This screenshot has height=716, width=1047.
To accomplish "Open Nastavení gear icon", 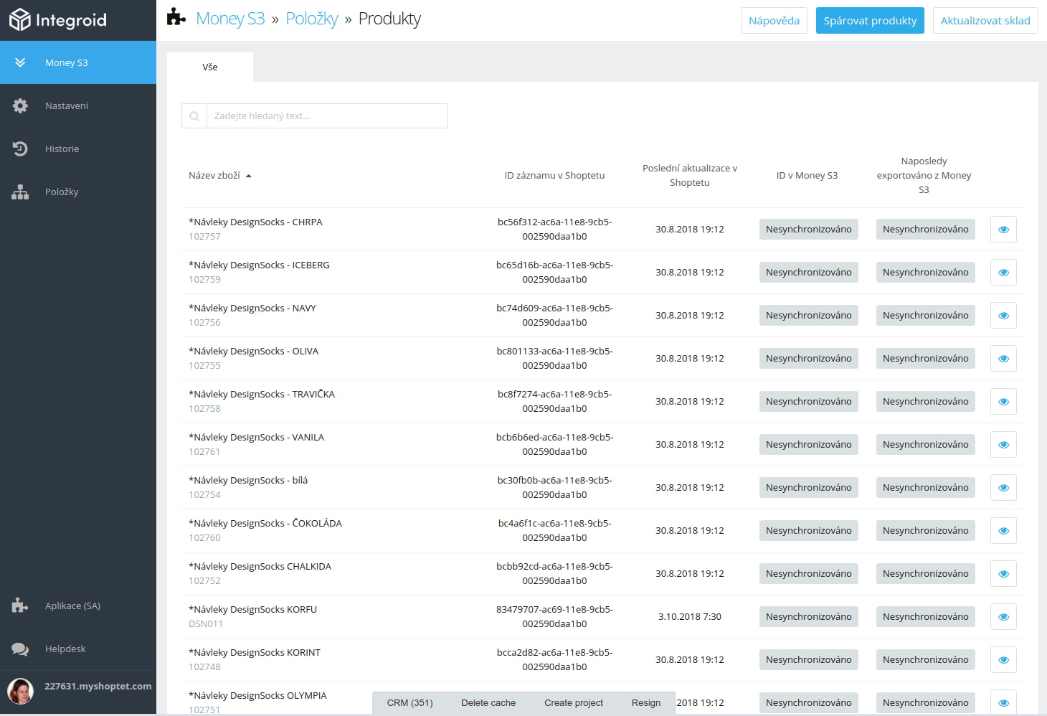I will click(x=20, y=105).
